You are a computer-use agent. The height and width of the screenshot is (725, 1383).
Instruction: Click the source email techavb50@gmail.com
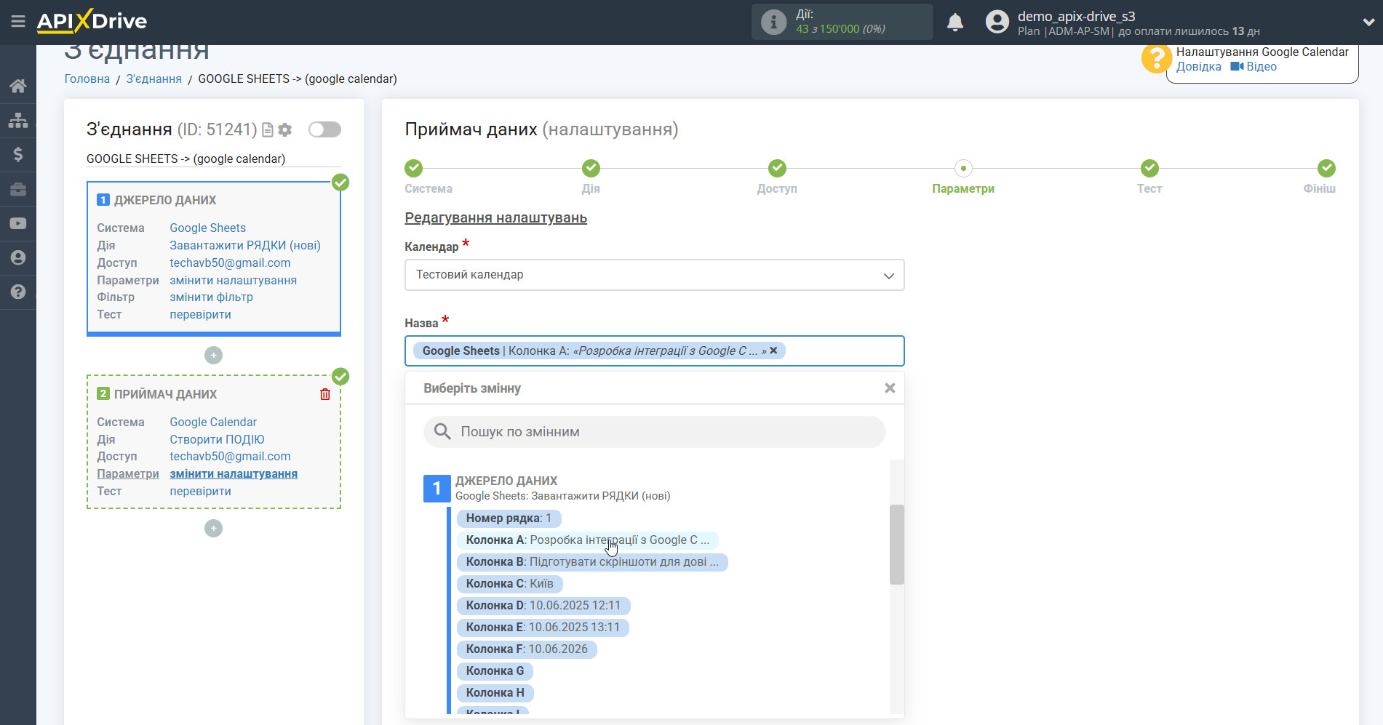point(230,263)
